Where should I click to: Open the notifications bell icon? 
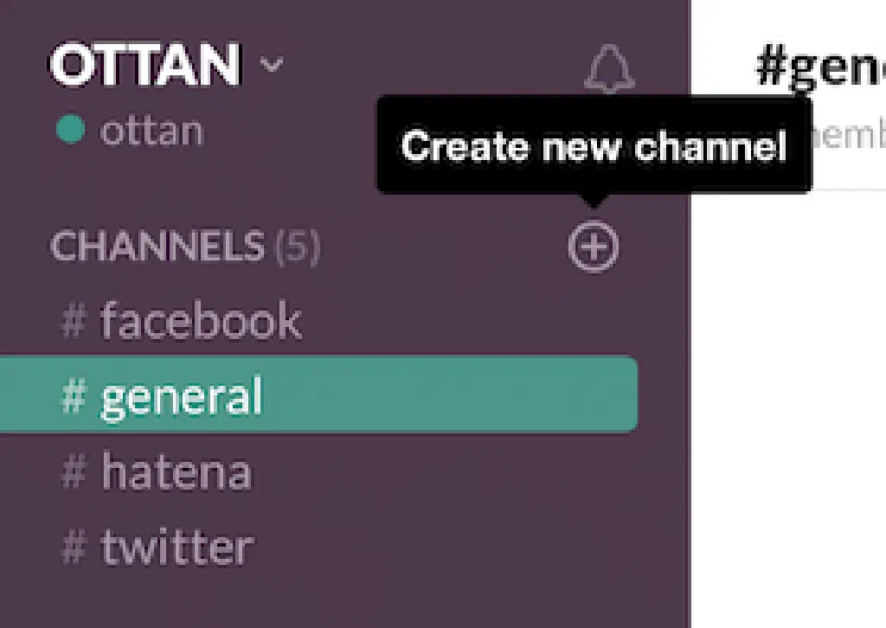point(609,69)
